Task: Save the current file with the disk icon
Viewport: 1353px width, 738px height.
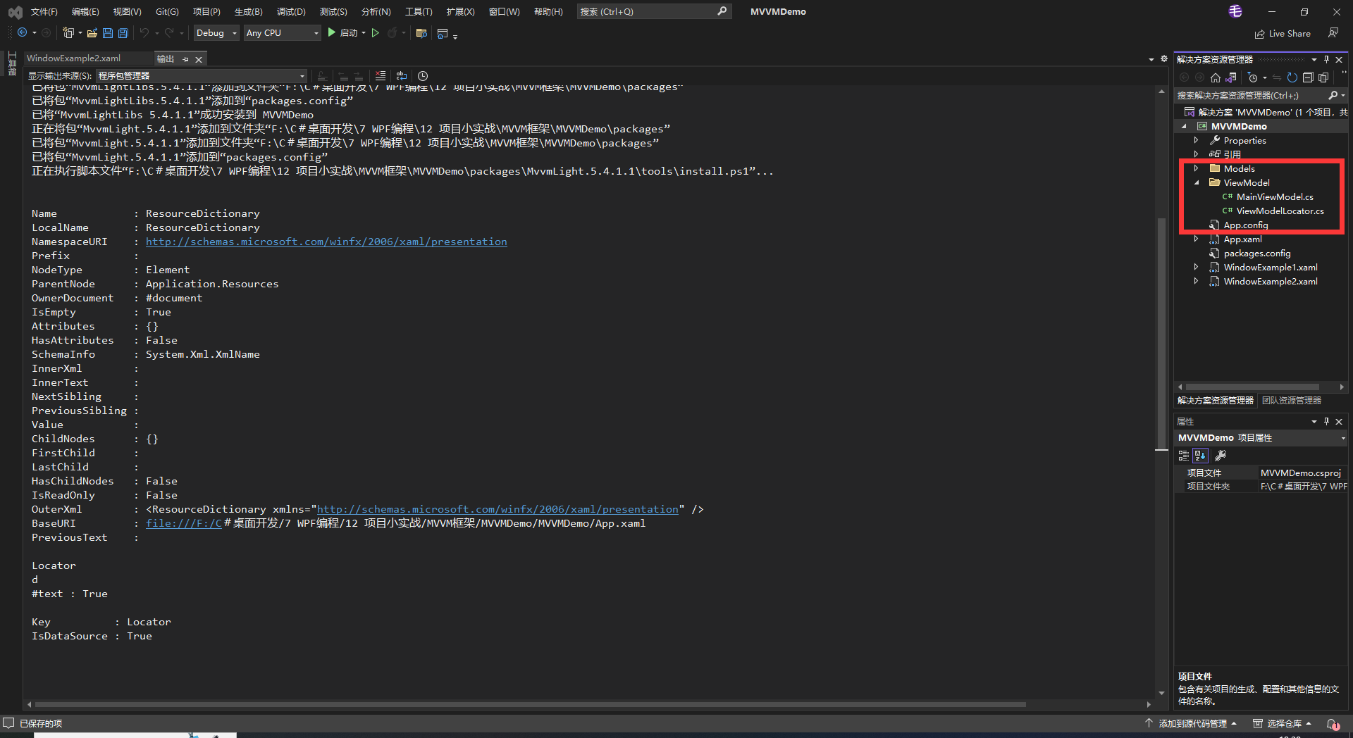Action: tap(108, 33)
